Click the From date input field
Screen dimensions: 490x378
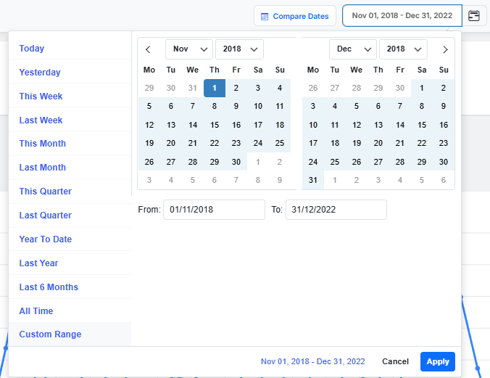pyautogui.click(x=214, y=210)
